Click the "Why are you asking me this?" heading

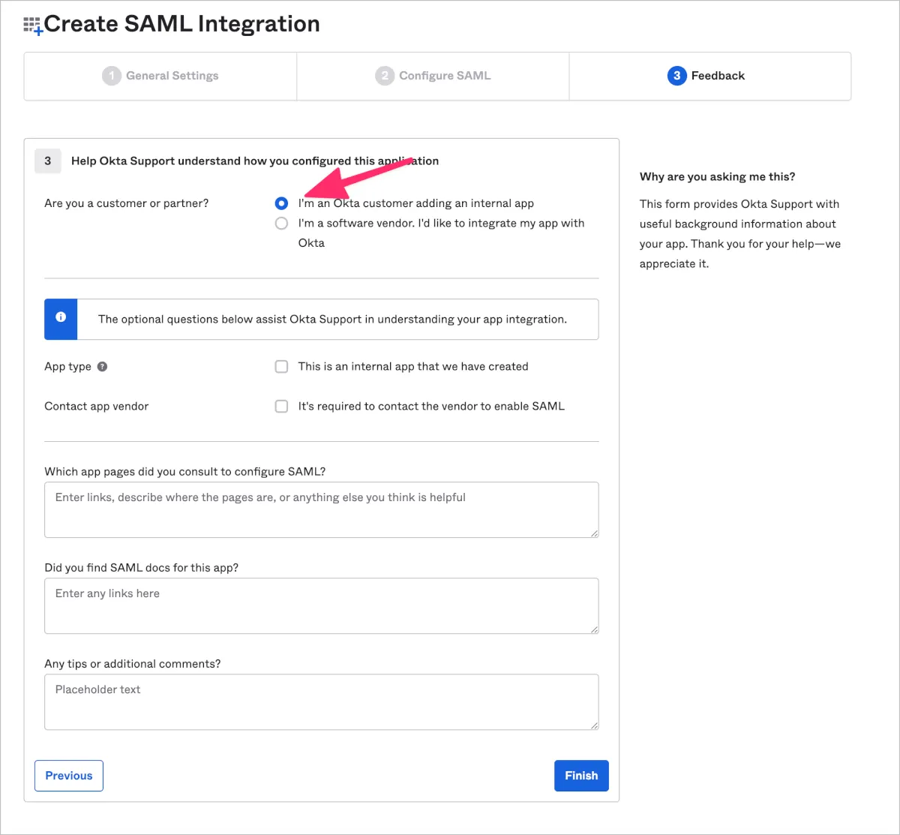pos(717,177)
